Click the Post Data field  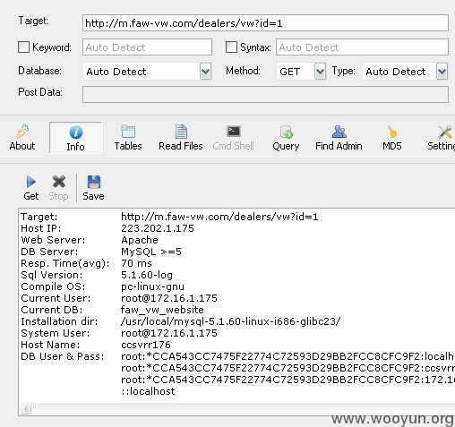265,95
